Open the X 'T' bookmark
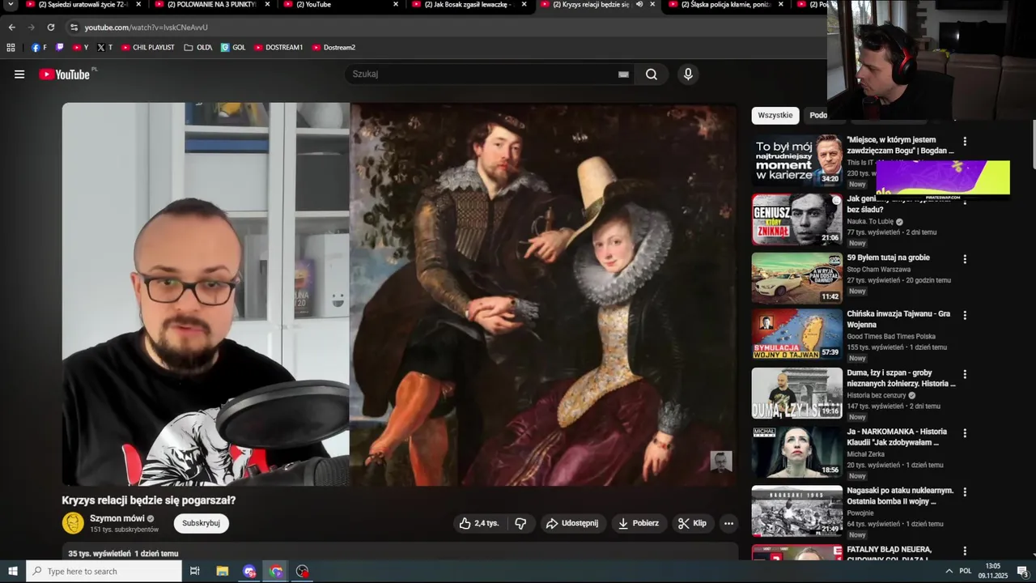 point(104,48)
